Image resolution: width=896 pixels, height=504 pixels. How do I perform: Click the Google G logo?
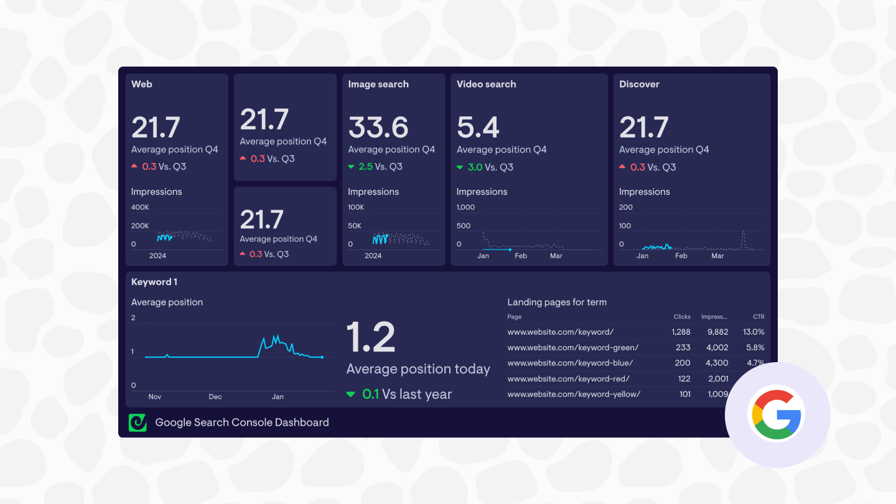pos(776,413)
